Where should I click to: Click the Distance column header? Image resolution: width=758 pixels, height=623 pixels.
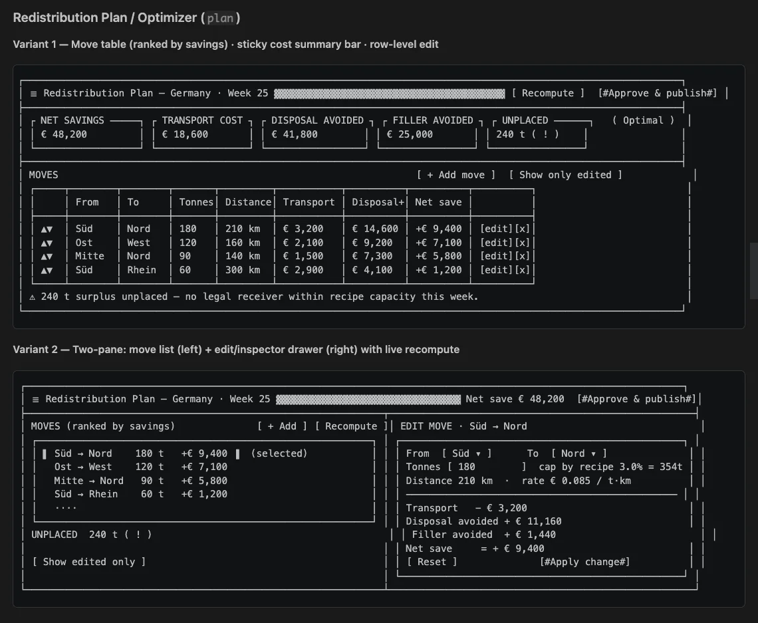tap(248, 203)
